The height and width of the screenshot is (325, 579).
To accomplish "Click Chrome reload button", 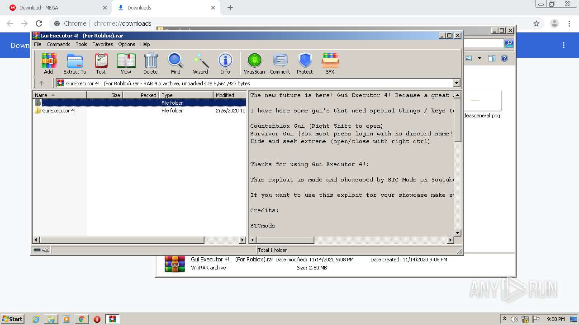I will pos(39,23).
